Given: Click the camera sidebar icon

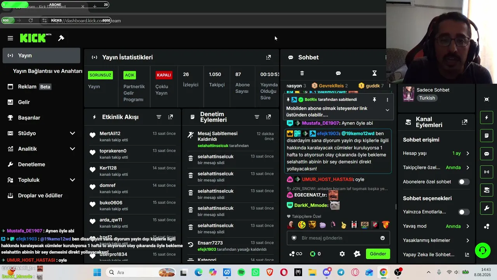Looking at the screenshot, I should click(x=487, y=190).
